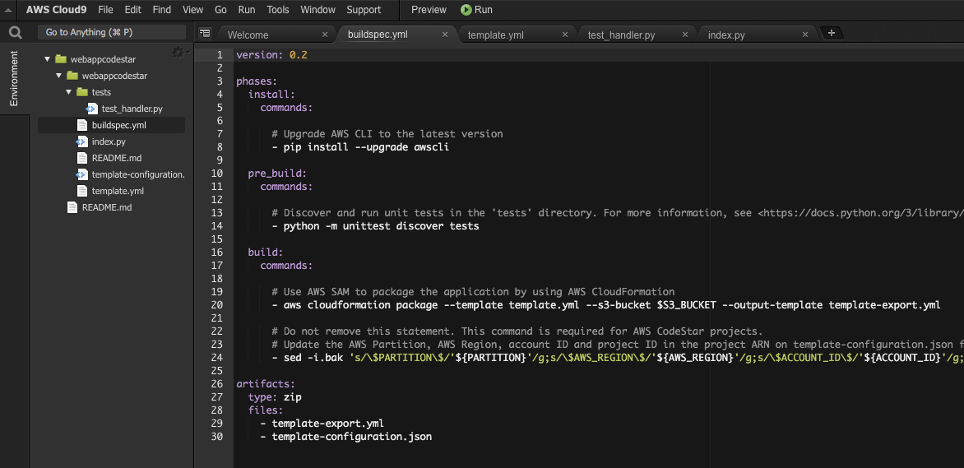Click the tab list menu icon
The width and height of the screenshot is (964, 468).
(x=205, y=33)
